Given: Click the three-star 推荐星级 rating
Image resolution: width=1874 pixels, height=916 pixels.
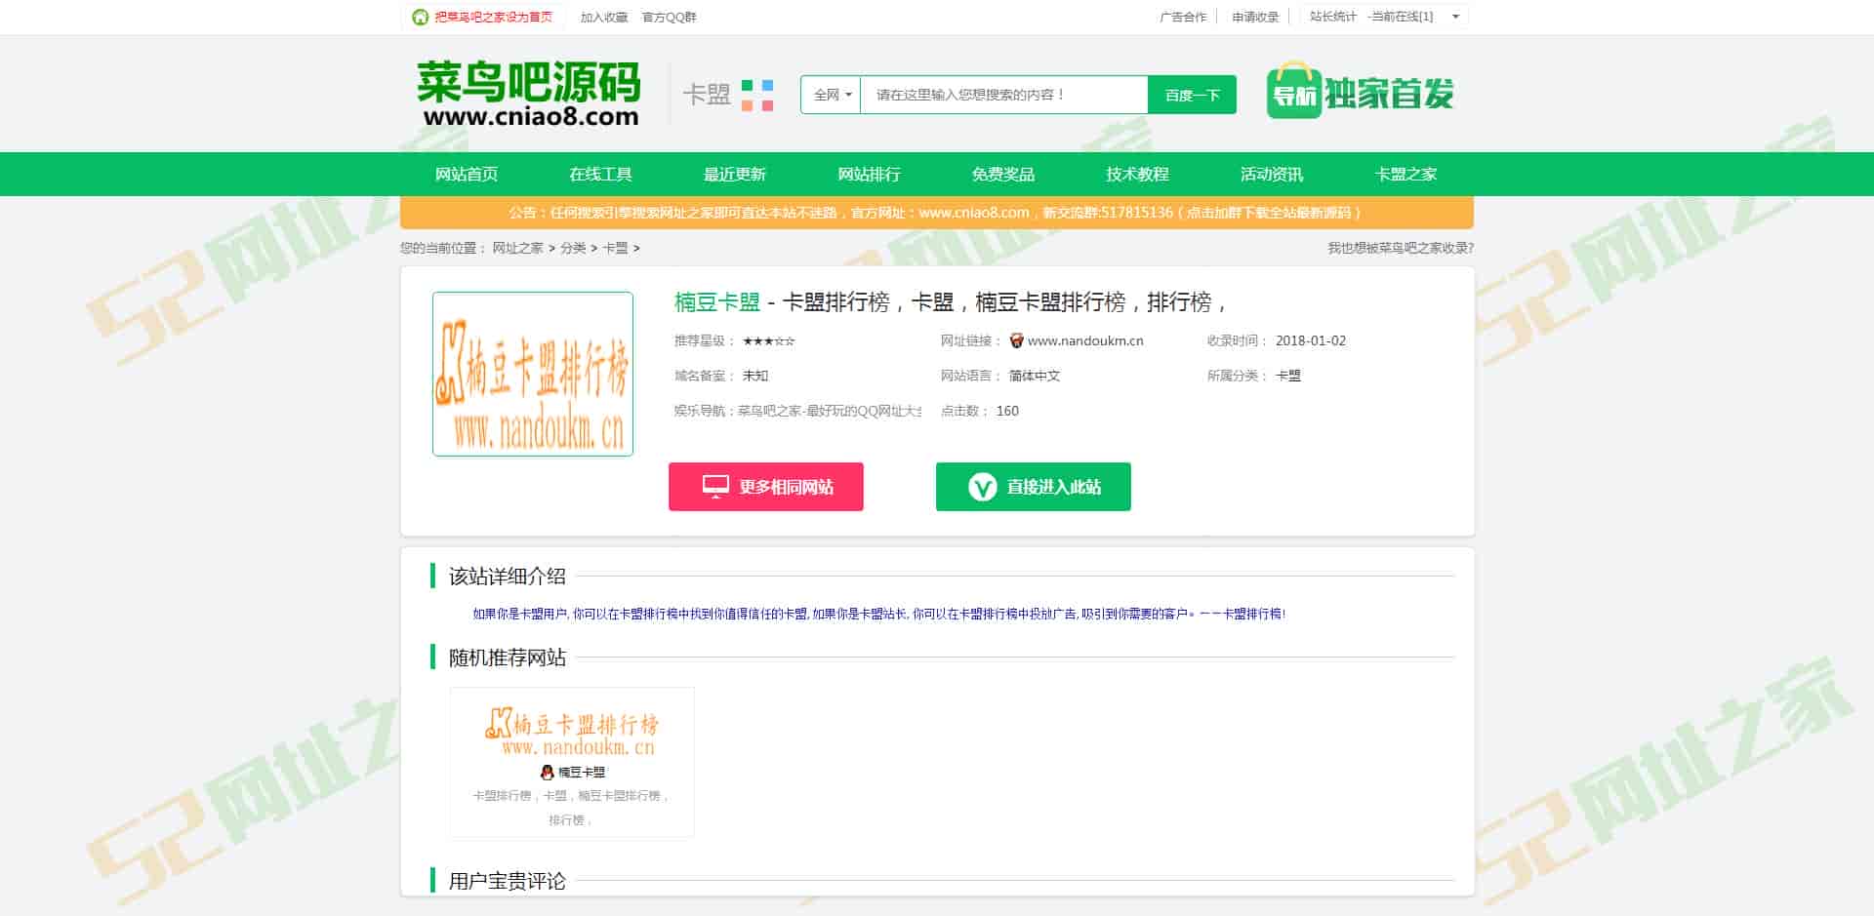Looking at the screenshot, I should pos(768,340).
